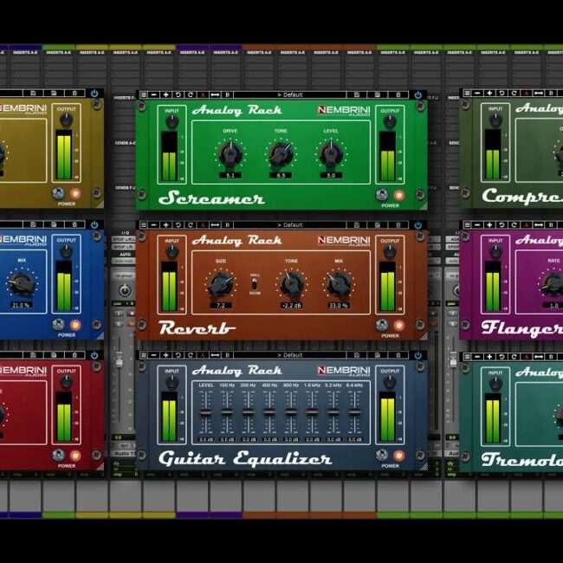Flip the Reverb POWER toggle switch

coord(382,326)
